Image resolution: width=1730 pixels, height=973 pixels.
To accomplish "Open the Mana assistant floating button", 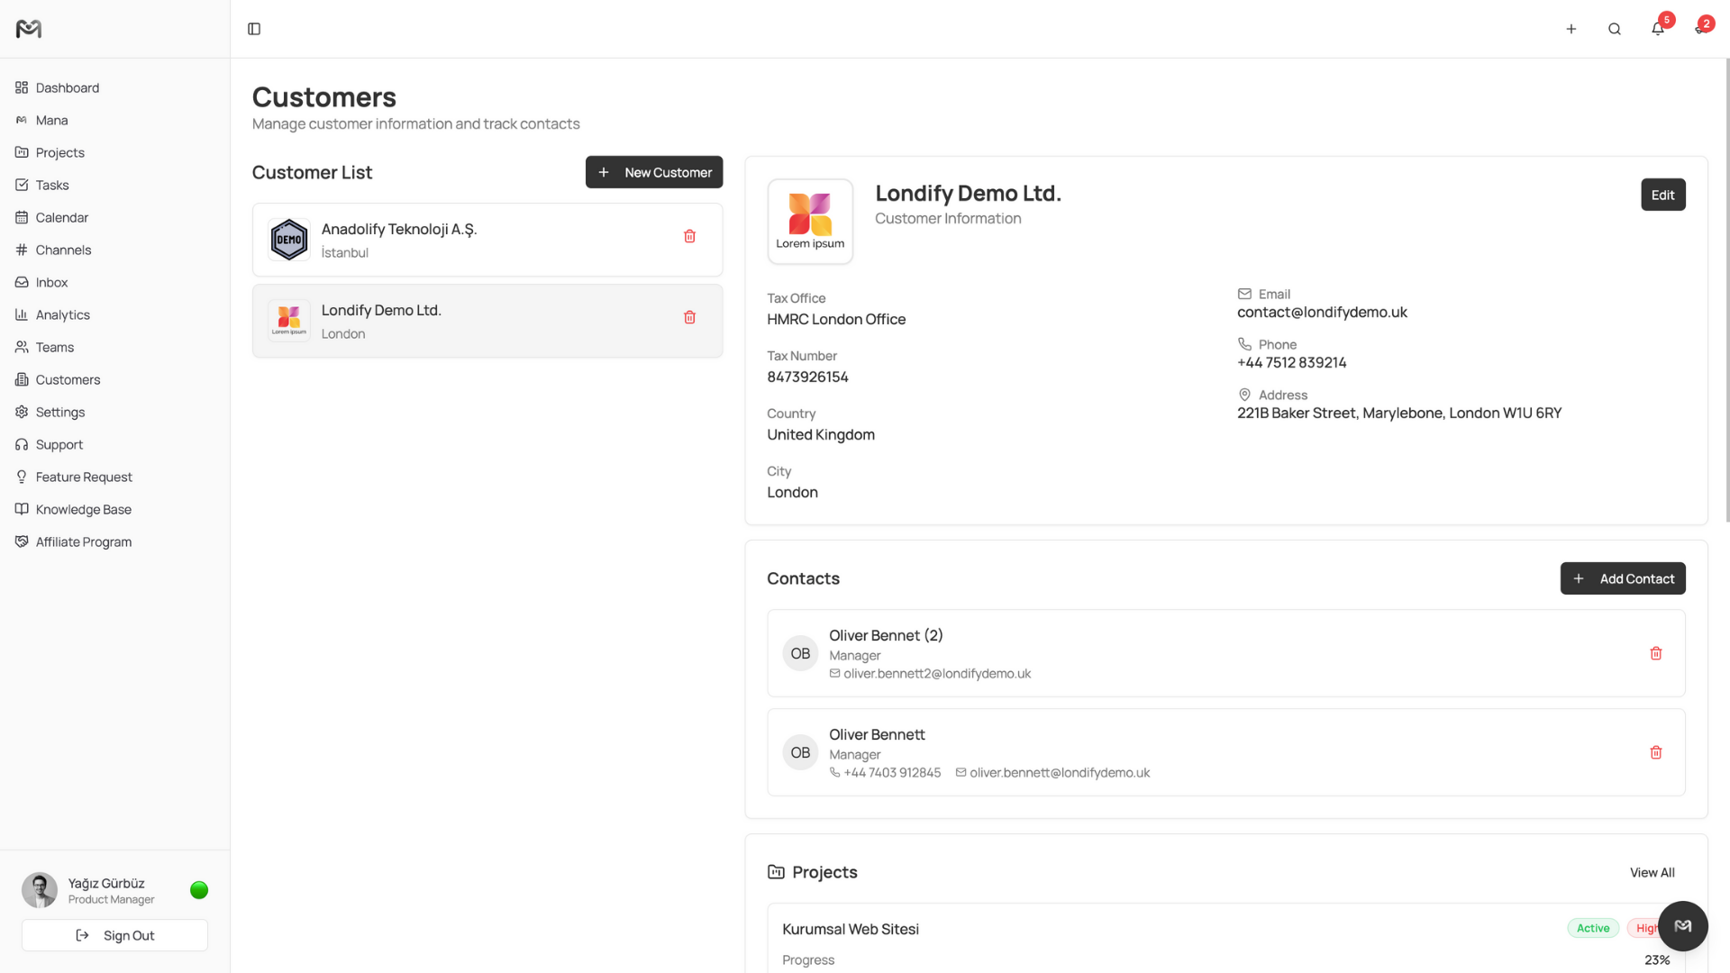I will [x=1682, y=925].
